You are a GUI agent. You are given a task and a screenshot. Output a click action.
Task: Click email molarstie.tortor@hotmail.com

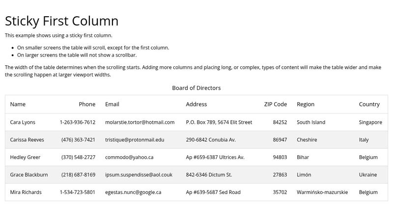pos(140,122)
